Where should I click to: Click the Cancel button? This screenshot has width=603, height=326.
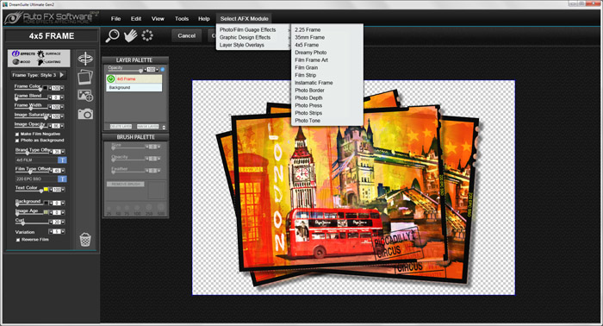[187, 36]
